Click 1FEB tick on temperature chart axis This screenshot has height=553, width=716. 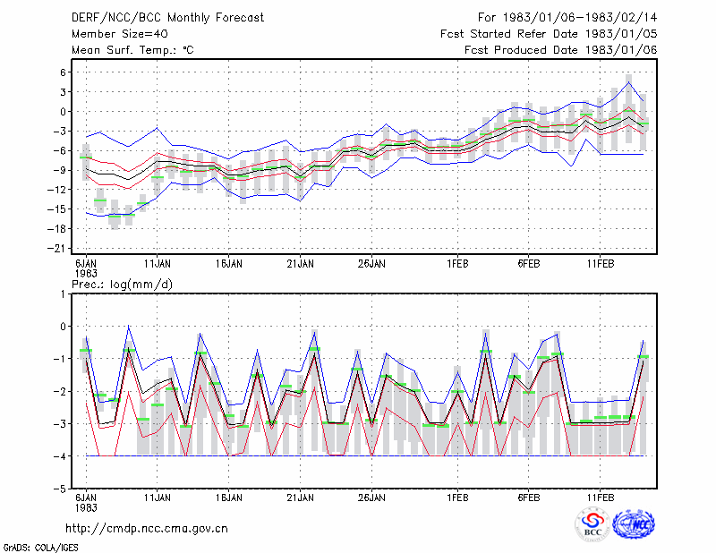pyautogui.click(x=457, y=264)
